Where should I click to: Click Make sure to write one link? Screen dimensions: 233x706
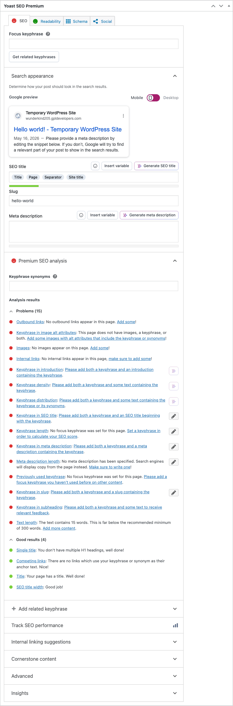pos(110,467)
